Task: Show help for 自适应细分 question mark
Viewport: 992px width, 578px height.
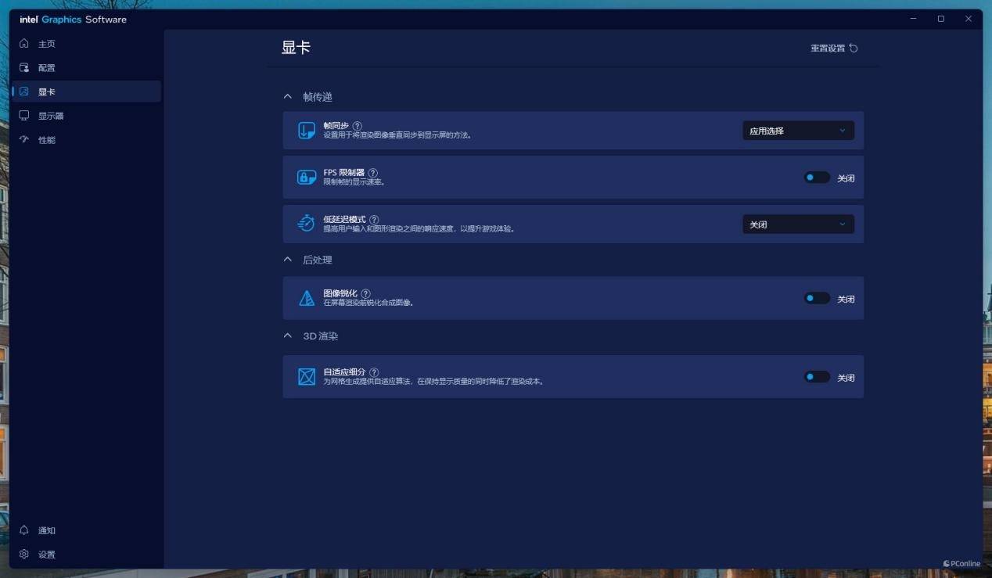Action: click(374, 372)
